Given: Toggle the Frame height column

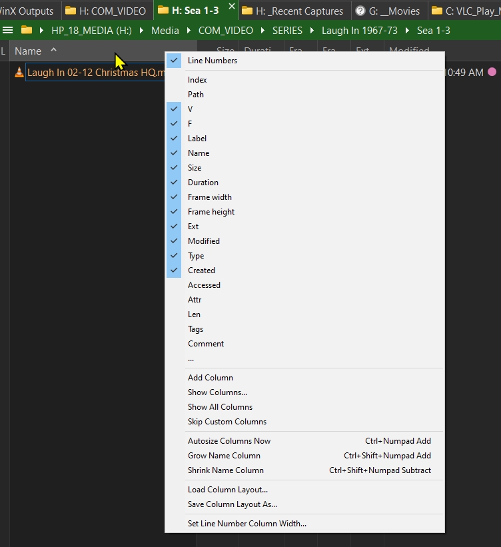Looking at the screenshot, I should [305, 212].
